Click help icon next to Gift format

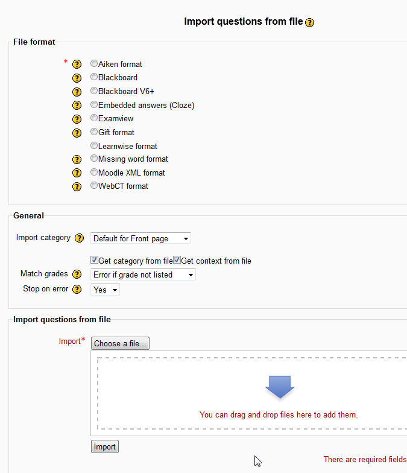pos(77,133)
